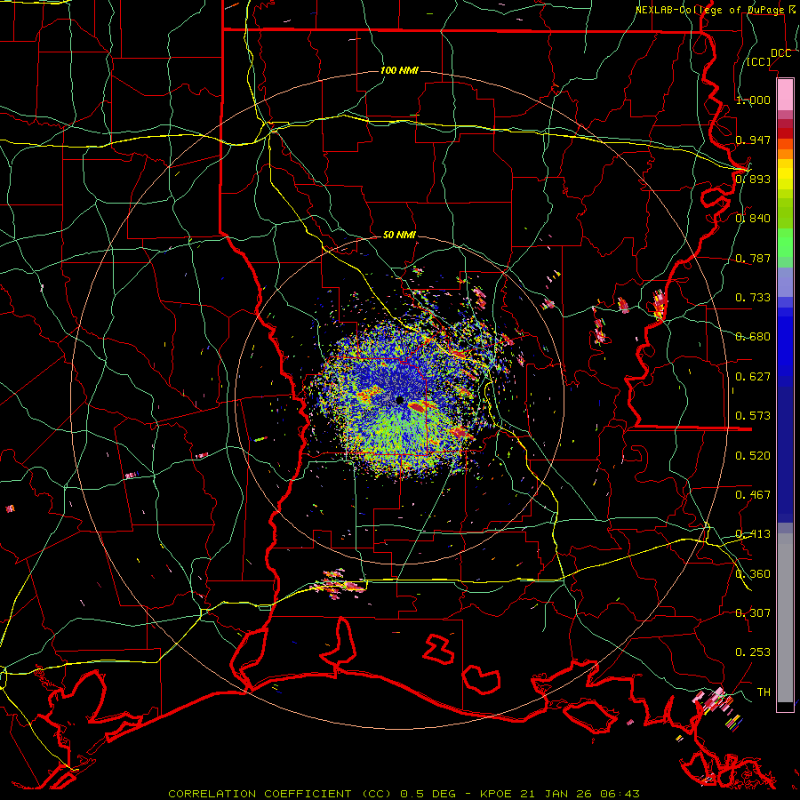
Task: Click the DCC product label above color bar
Action: pyautogui.click(x=780, y=53)
